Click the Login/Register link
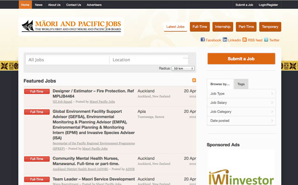298x185 pixels. pyautogui.click(x=268, y=5)
